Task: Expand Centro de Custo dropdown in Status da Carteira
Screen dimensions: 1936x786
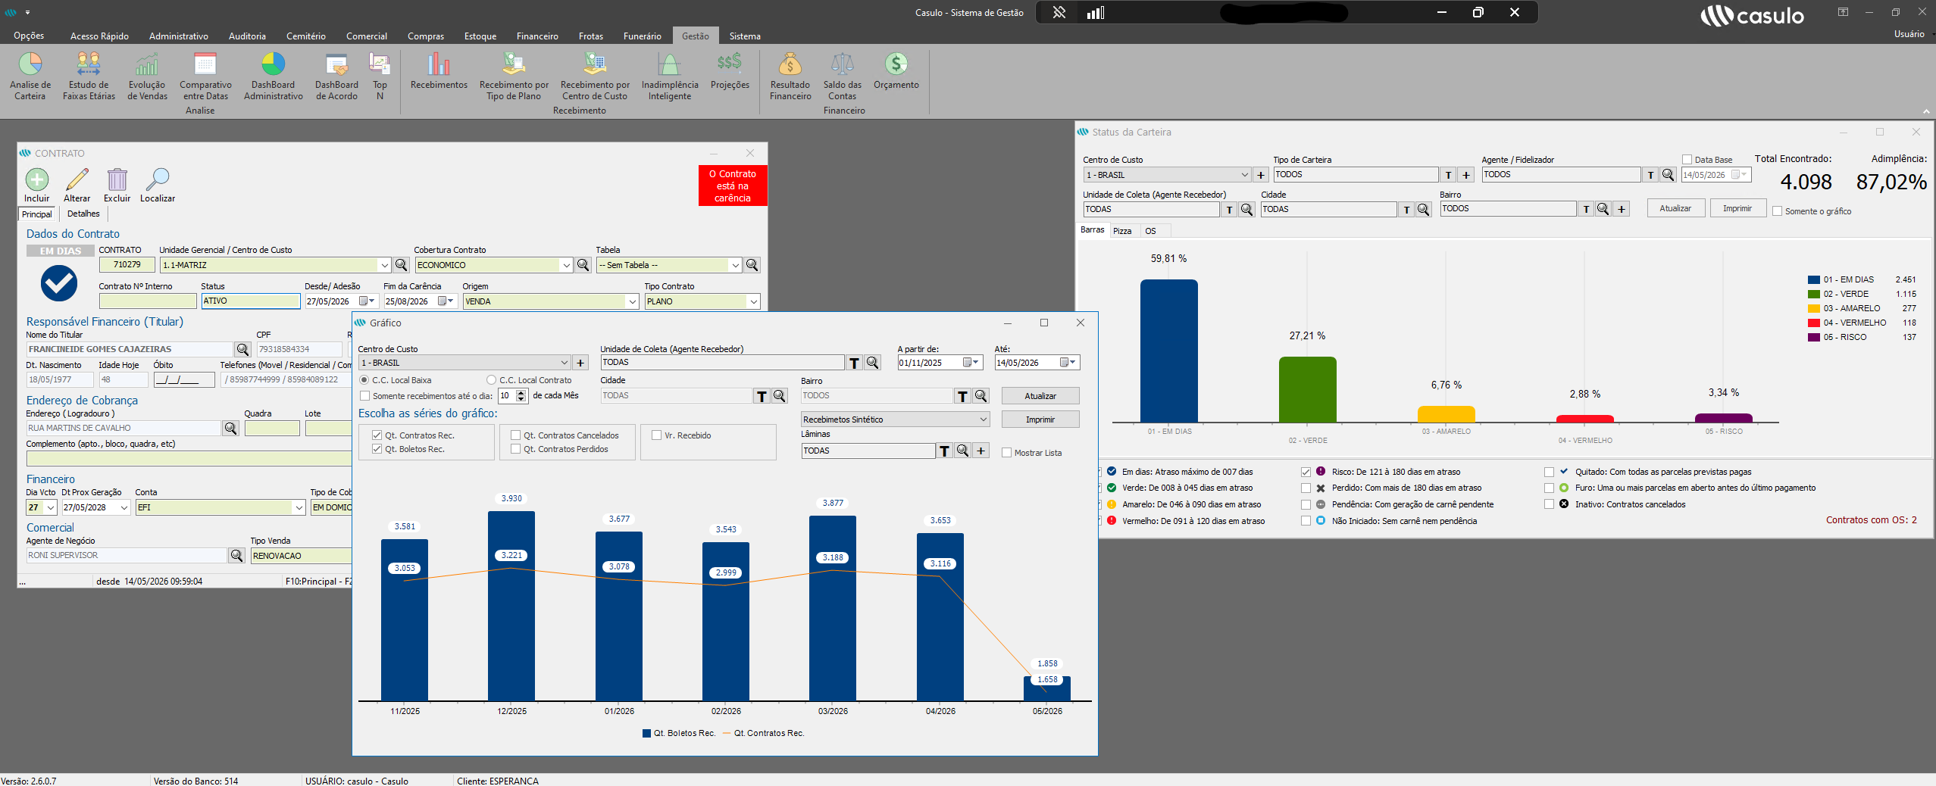Action: click(1244, 175)
